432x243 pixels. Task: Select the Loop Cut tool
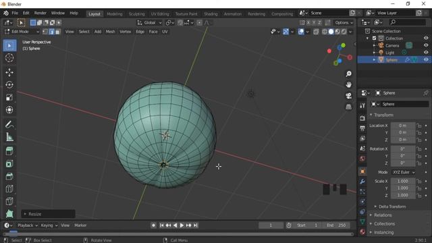9,189
